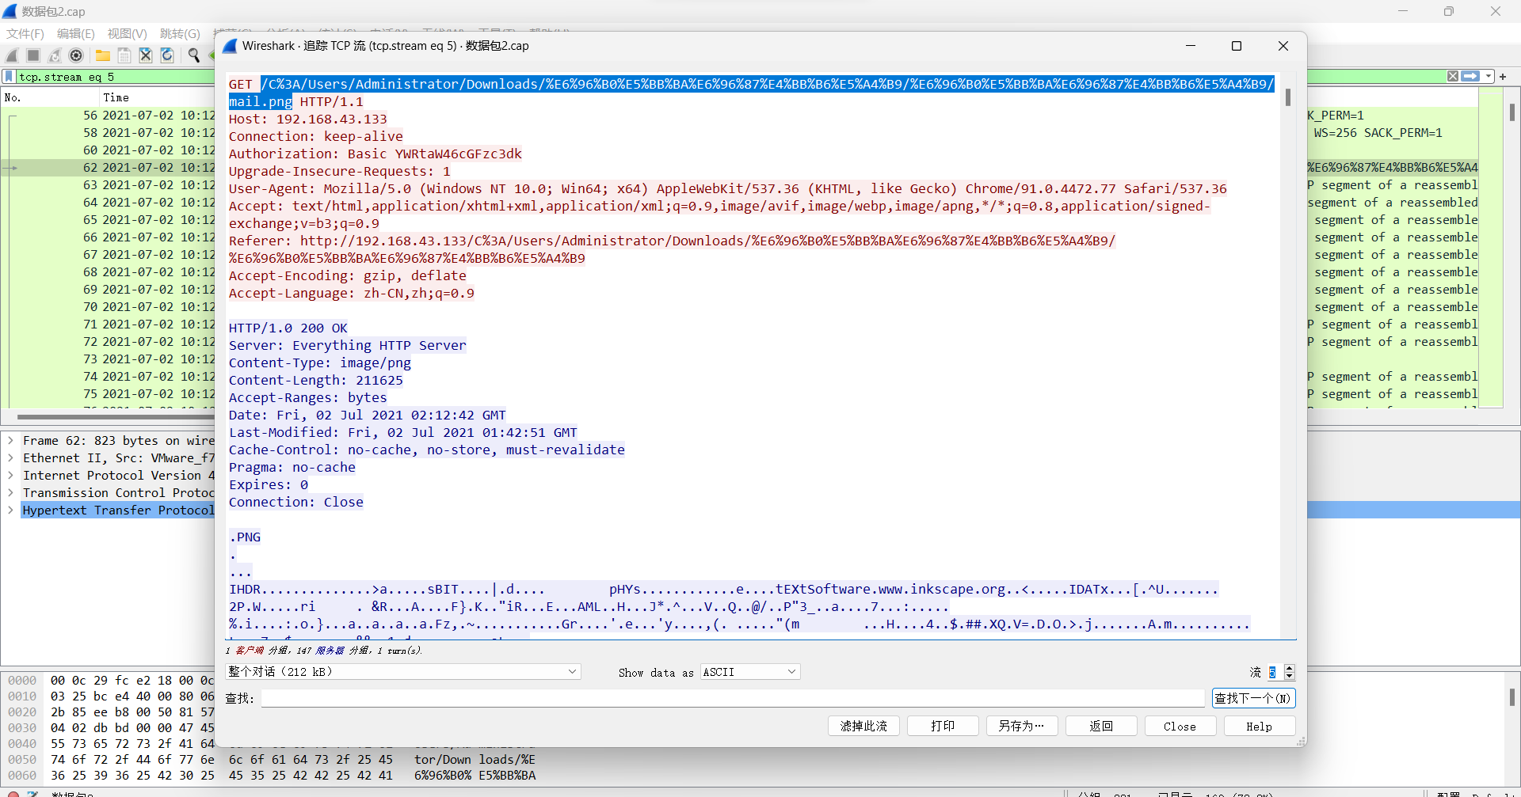Add a filter button with plus icon
This screenshot has width=1521, height=797.
click(1503, 77)
